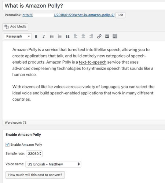The width and height of the screenshot is (165, 183).
Task: Click the Permalink label
Action: 13,15
